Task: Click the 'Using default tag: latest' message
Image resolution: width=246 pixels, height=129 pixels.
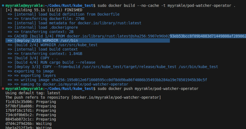Action: click(34, 93)
